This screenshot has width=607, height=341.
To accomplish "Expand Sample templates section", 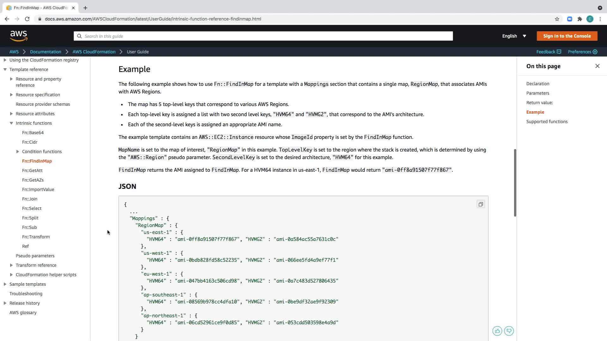I will [x=5, y=284].
